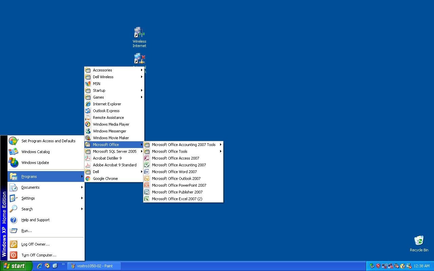Open Windows Media Player in Programs menu

(114, 124)
